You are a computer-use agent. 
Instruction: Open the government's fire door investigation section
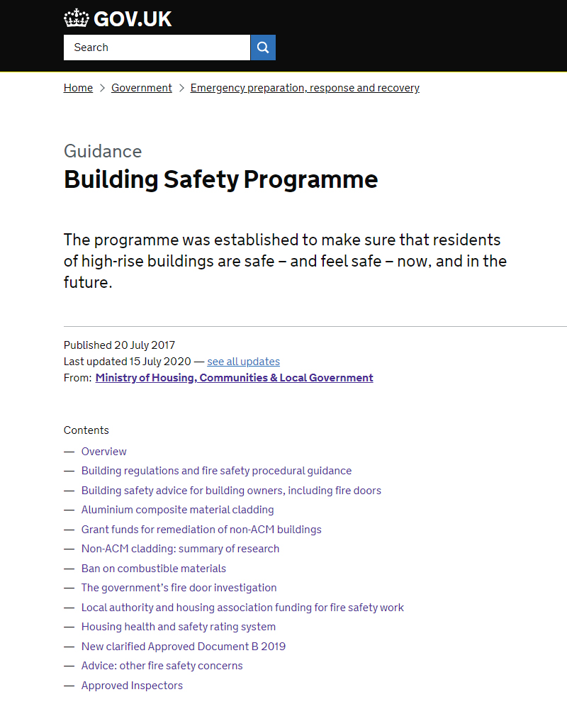coord(179,588)
